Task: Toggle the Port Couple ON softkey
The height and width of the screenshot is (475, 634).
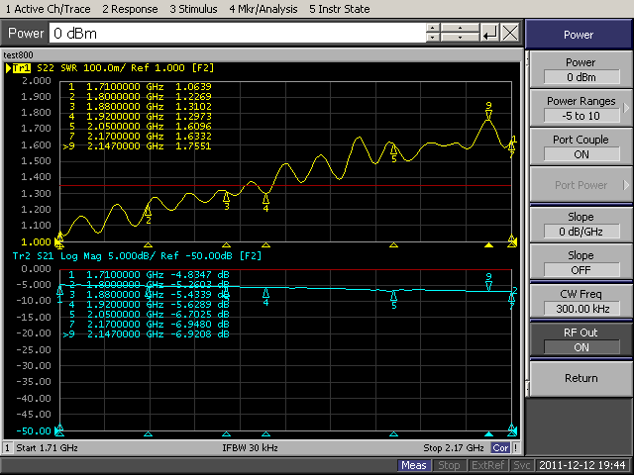Action: pos(581,146)
